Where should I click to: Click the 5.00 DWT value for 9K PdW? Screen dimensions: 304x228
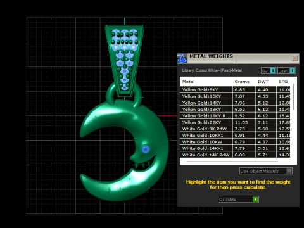(x=263, y=129)
